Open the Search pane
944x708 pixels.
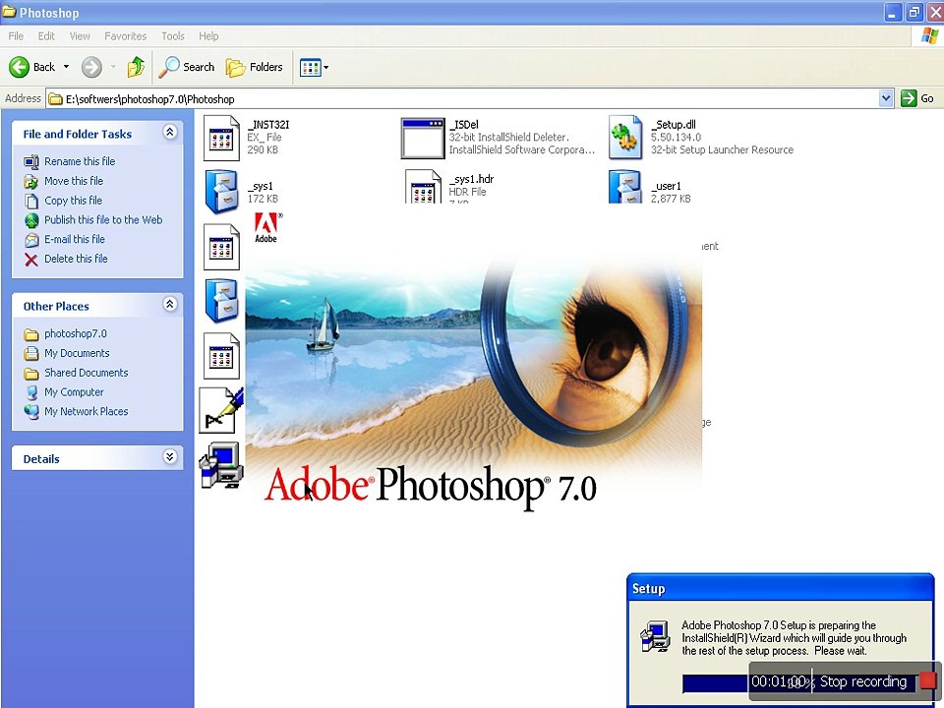point(187,67)
